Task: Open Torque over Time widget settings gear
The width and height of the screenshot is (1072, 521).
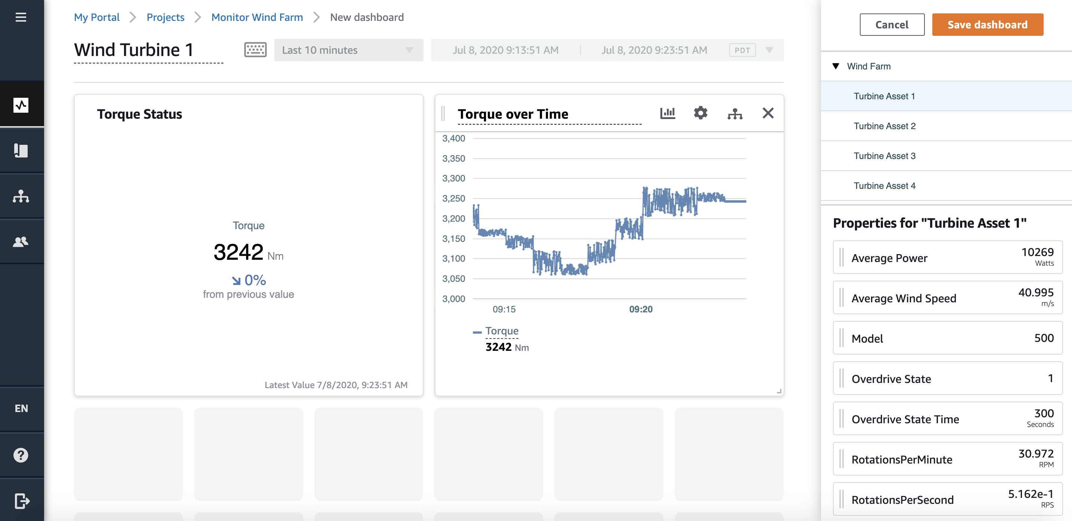Action: pos(701,113)
